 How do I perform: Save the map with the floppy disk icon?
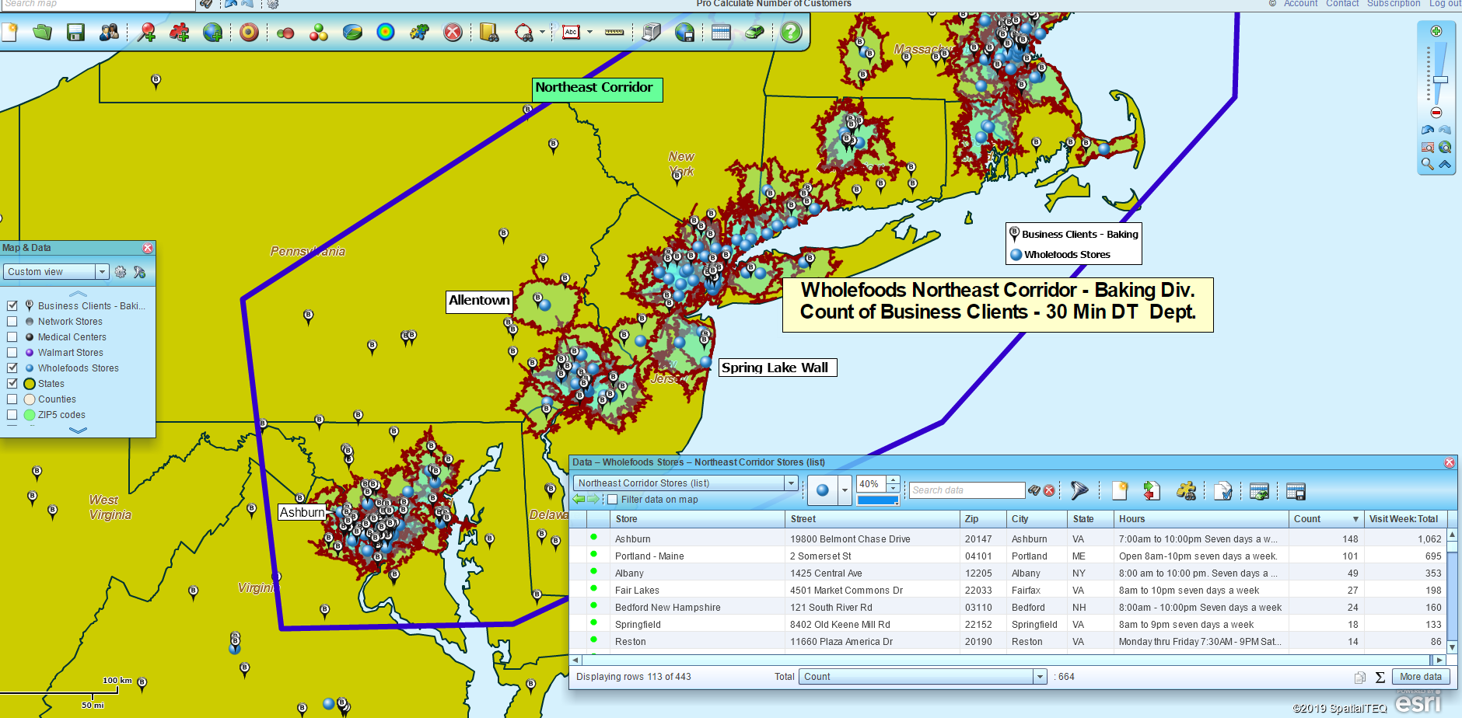[75, 32]
